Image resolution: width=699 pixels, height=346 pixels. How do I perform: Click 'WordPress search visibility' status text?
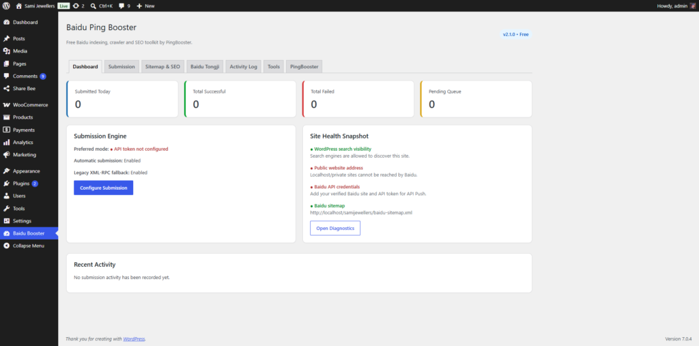click(x=343, y=149)
